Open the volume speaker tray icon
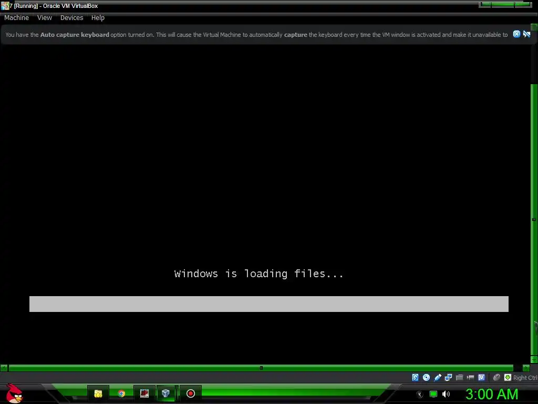The width and height of the screenshot is (538, 404). point(446,394)
